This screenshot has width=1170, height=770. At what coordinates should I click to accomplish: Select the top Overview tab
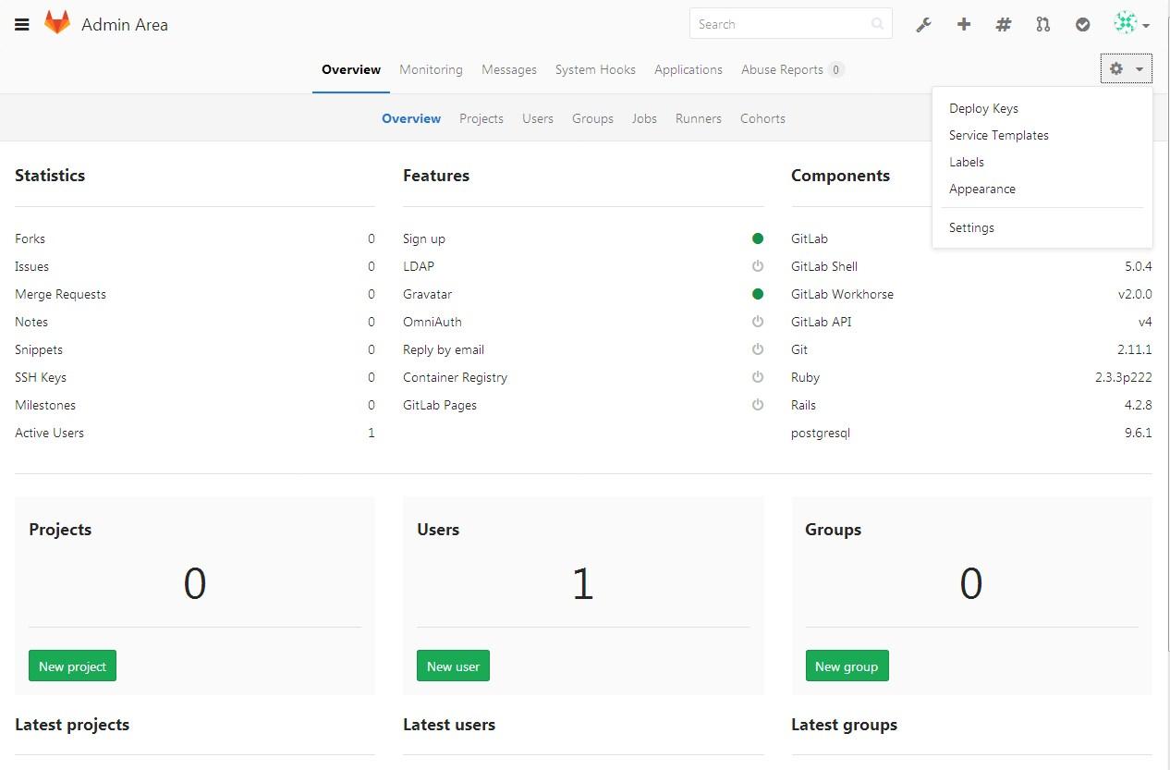351,69
